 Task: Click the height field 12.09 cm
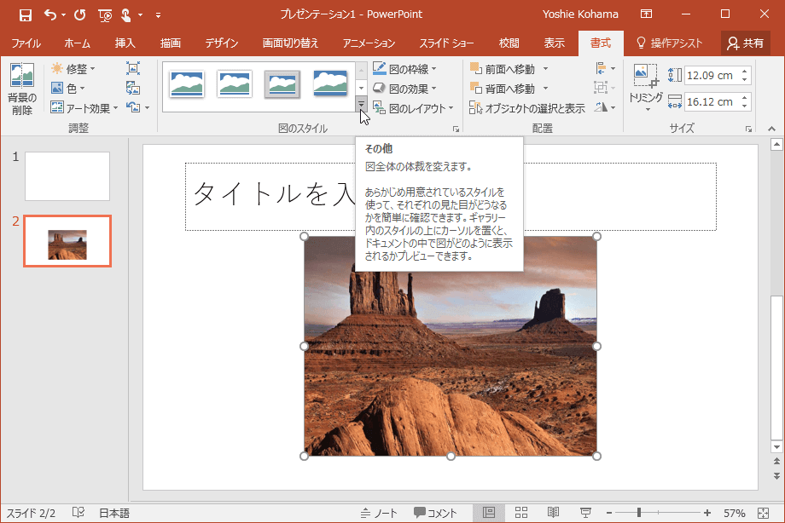[x=709, y=76]
